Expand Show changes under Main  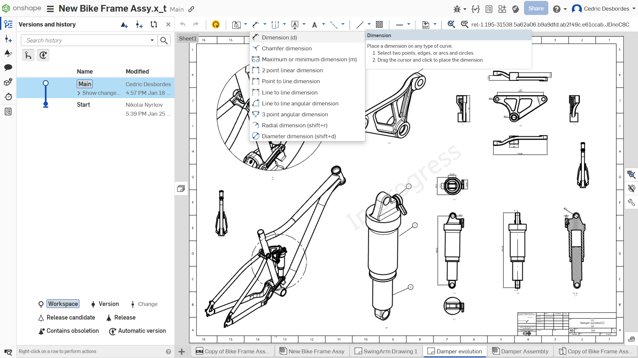(x=99, y=93)
